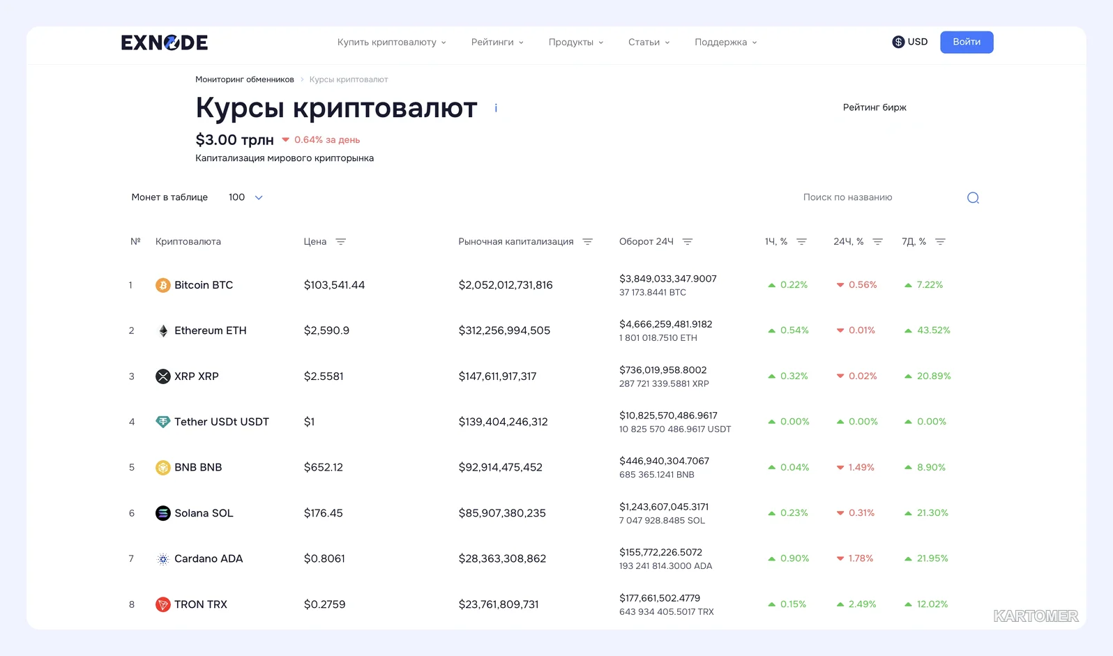1113x656 pixels.
Task: Click the Bitcoin coin icon
Action: pos(162,285)
